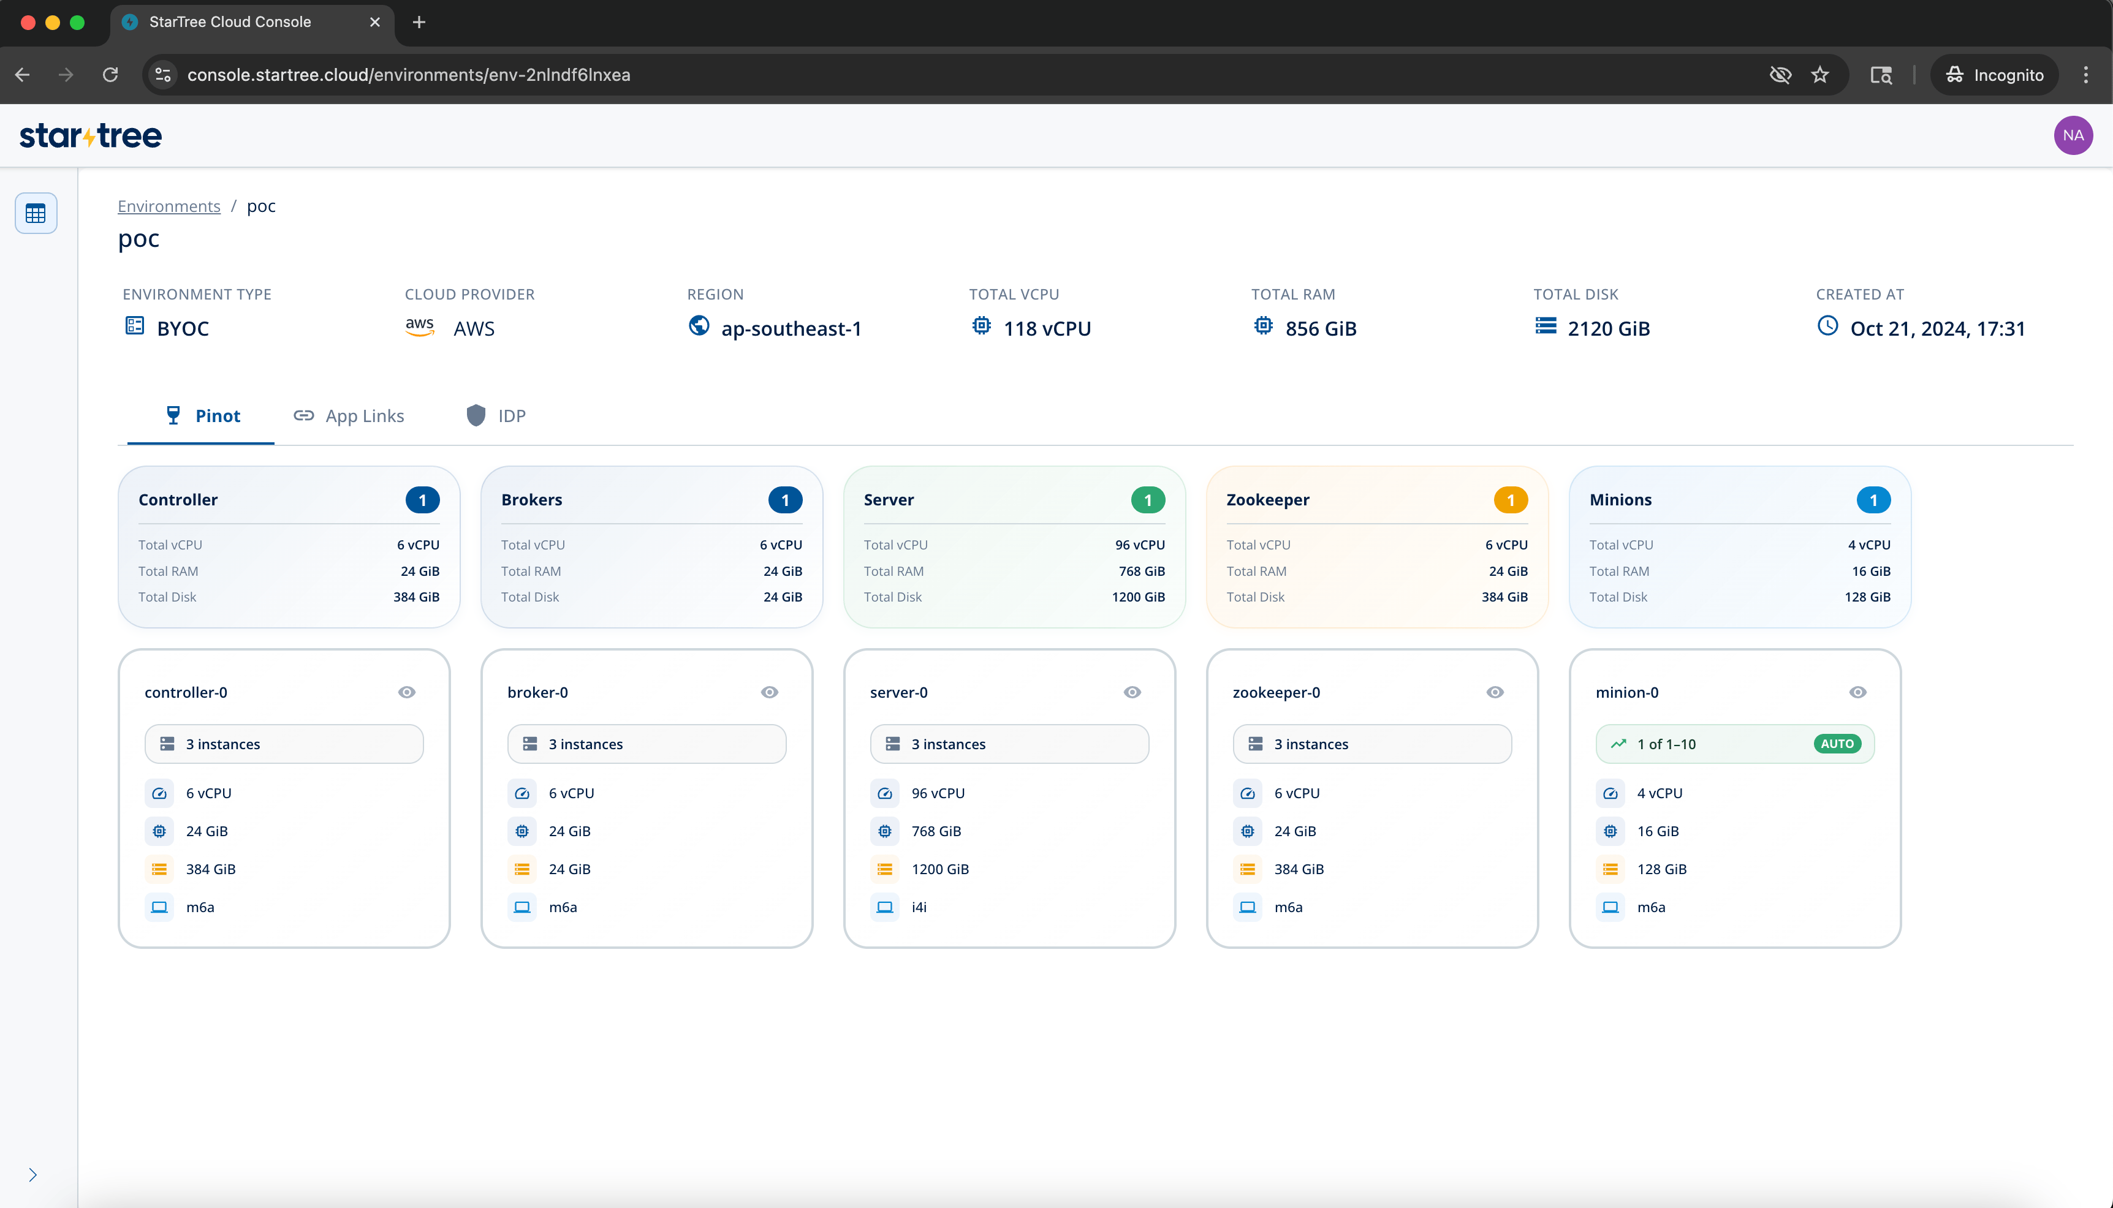Viewport: 2113px width, 1208px height.
Task: Go back to the previous browser page
Action: [x=23, y=75]
